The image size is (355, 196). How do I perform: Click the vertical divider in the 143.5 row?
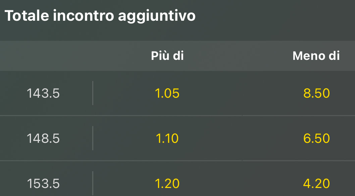pyautogui.click(x=93, y=93)
